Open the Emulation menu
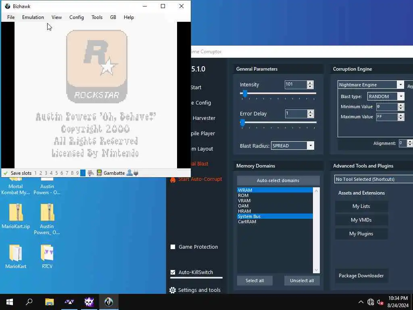413x310 pixels. pos(33,17)
